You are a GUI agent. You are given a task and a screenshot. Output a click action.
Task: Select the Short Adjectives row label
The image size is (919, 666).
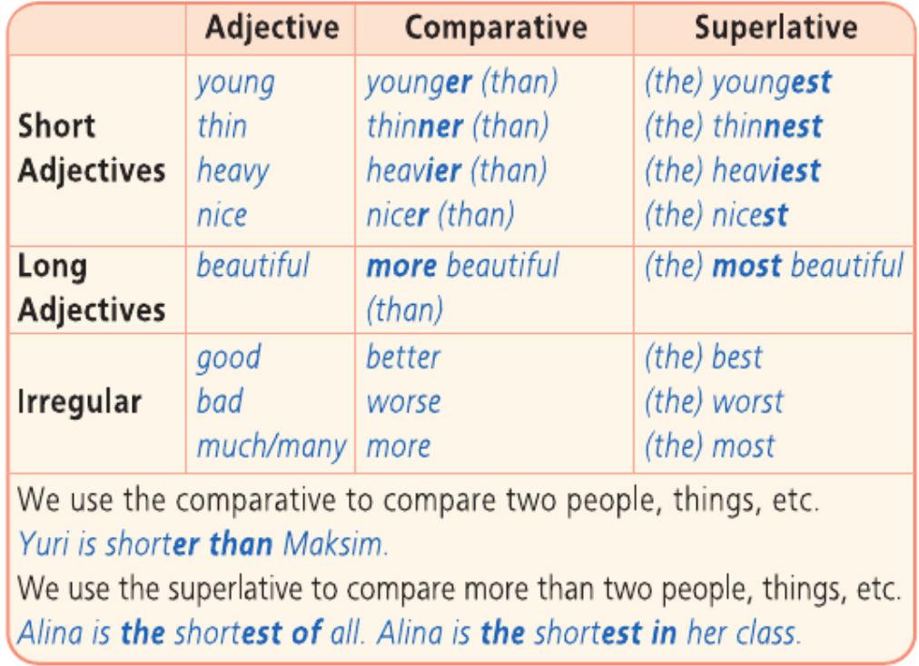[x=92, y=148]
